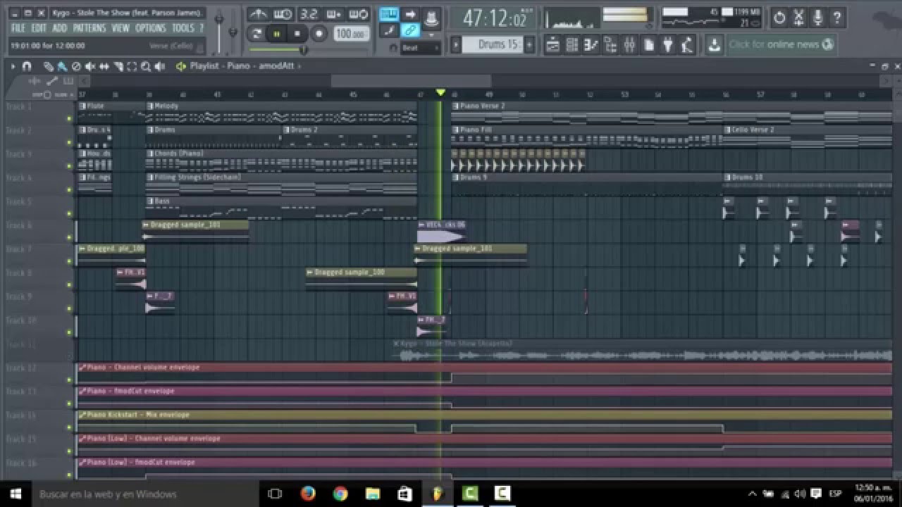Mute Track 12 using its green light
This screenshot has height=507, width=902.
click(x=69, y=380)
